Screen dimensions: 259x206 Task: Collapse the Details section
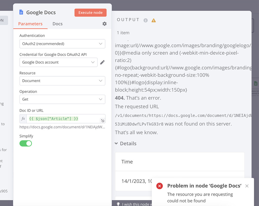point(116,144)
